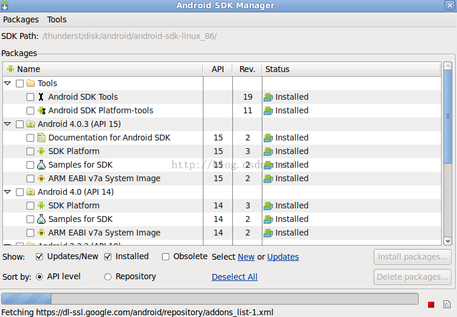Click the API 14 ARM EABI v7a image icon
The height and width of the screenshot is (317, 457).
pyautogui.click(x=41, y=233)
